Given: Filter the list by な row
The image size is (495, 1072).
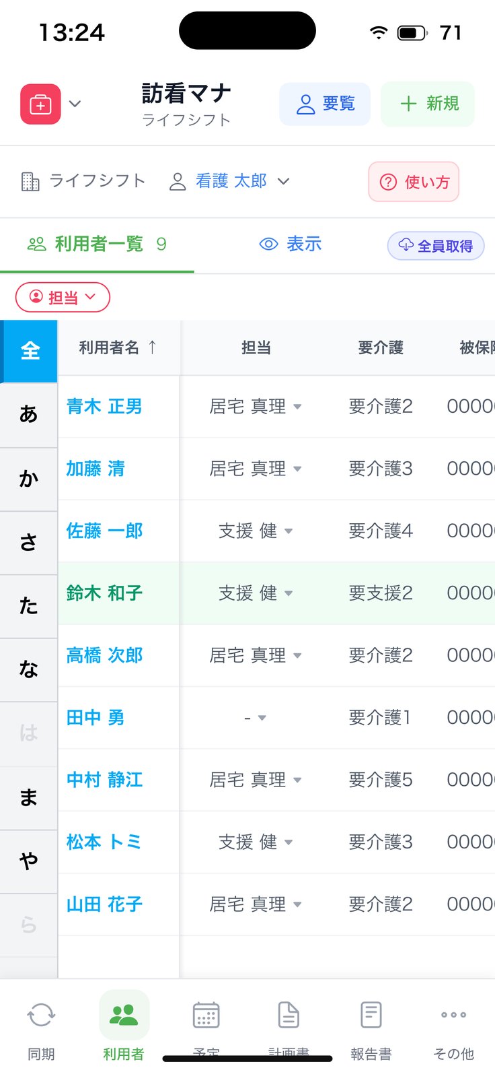Looking at the screenshot, I should [x=29, y=670].
